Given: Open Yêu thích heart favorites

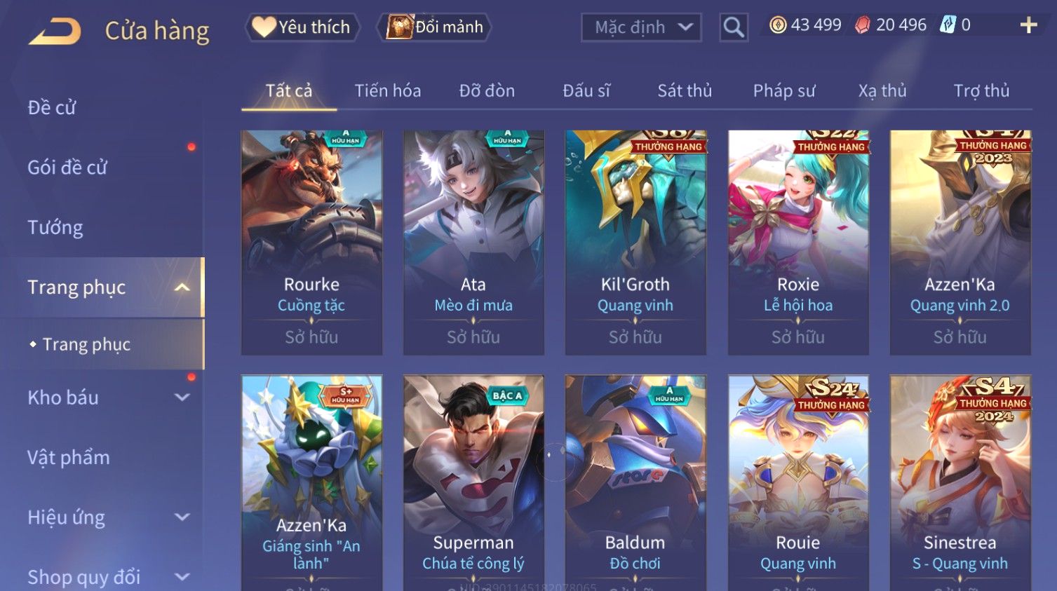Looking at the screenshot, I should tap(302, 27).
